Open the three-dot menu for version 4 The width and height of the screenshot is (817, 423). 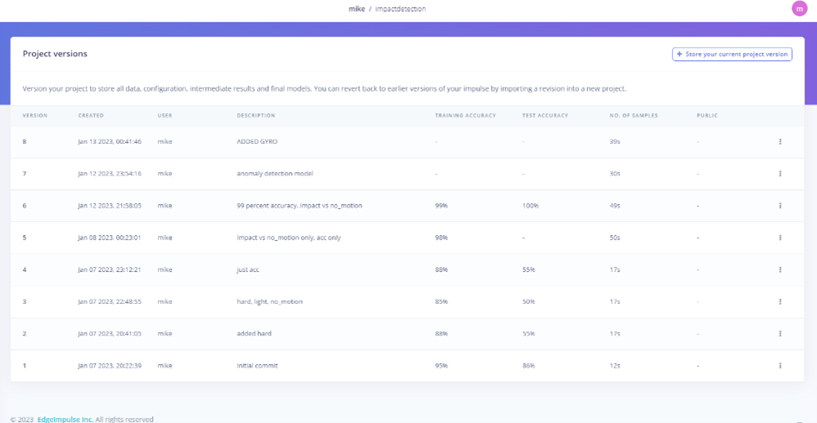(x=779, y=269)
